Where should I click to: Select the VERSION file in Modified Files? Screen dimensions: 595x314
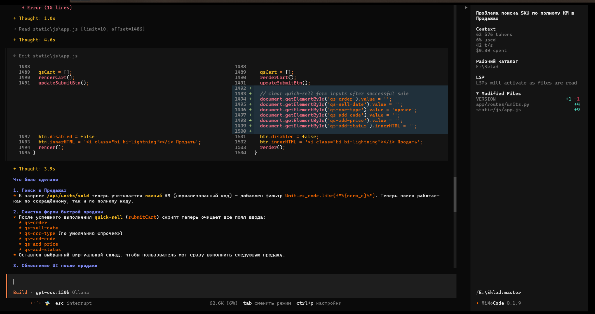486,99
